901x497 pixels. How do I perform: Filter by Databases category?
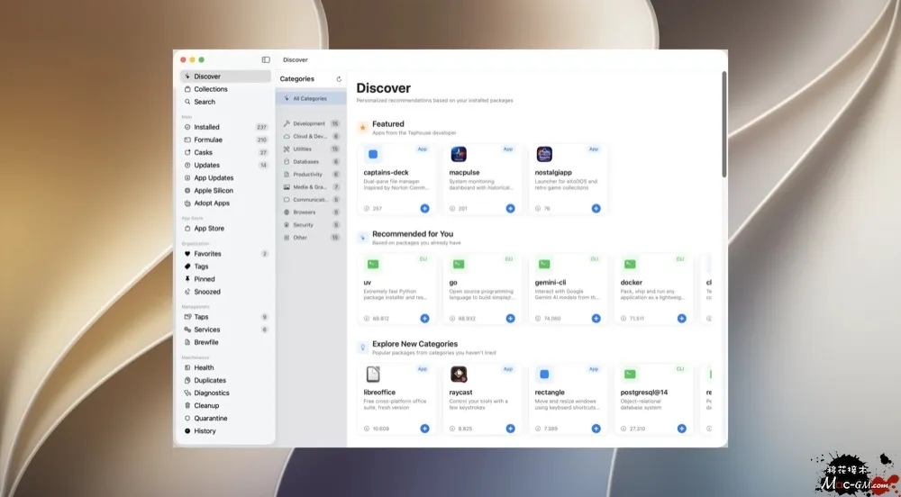tap(312, 162)
